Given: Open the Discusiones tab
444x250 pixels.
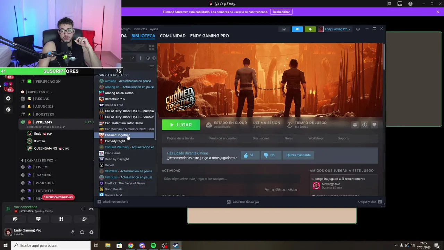Looking at the screenshot, I should [261, 138].
